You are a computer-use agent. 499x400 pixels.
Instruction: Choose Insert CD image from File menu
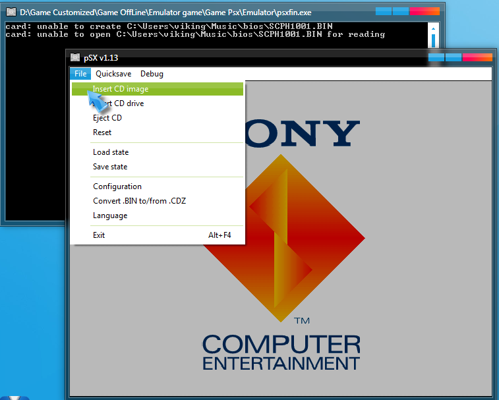click(x=158, y=89)
